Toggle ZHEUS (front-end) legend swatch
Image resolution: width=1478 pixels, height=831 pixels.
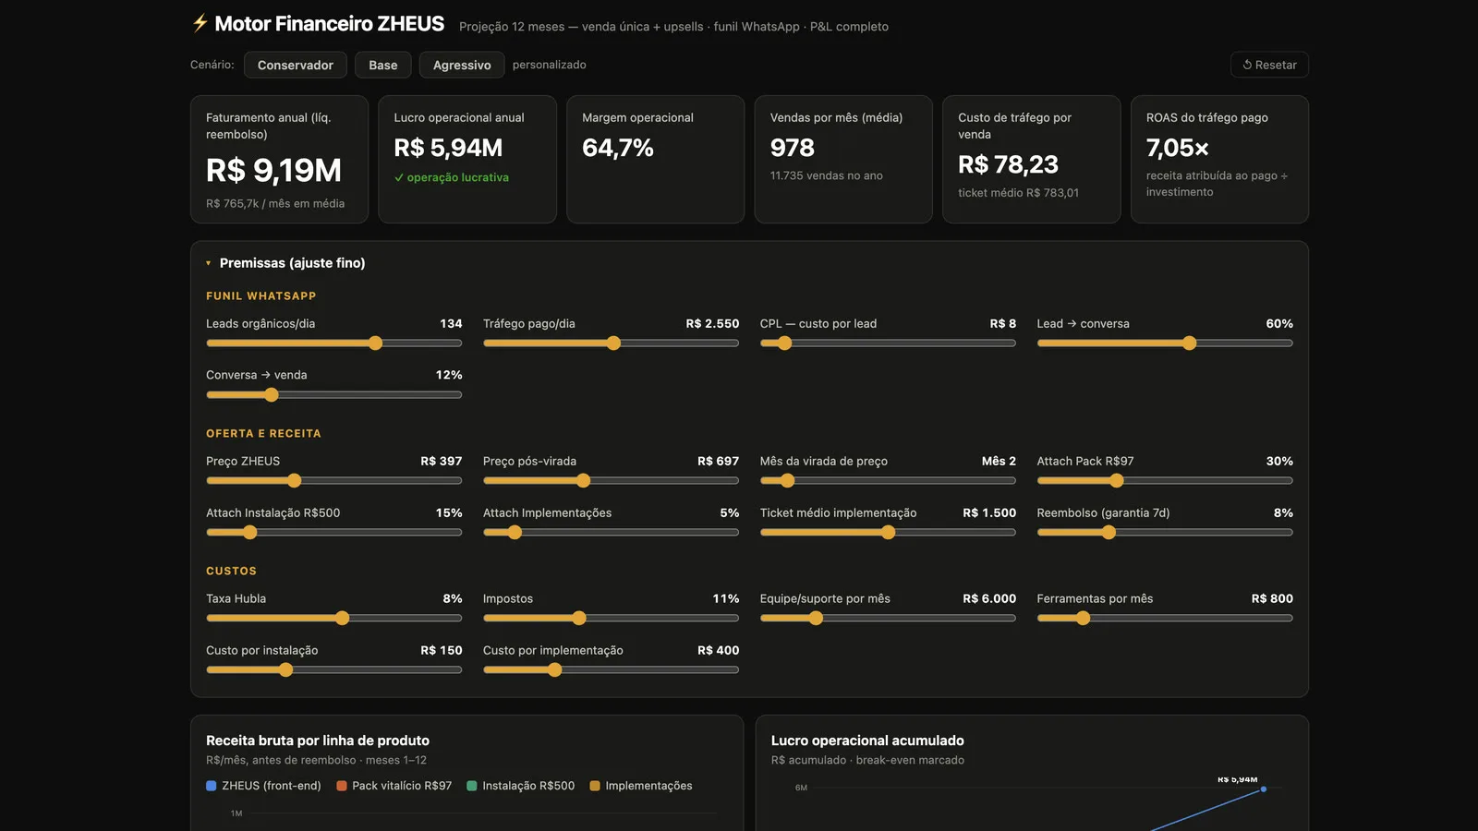click(x=212, y=786)
